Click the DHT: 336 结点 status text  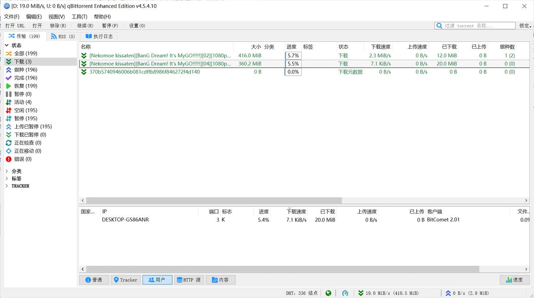coord(302,293)
